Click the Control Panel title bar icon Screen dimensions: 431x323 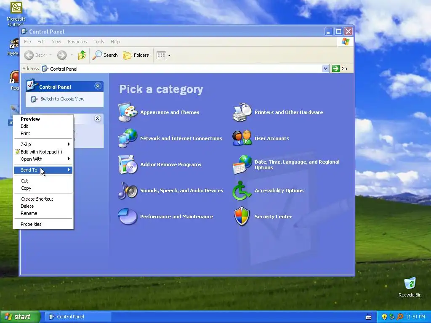click(24, 31)
